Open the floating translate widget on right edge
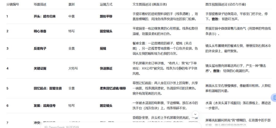This screenshot has height=128, width=276. [x=274, y=98]
